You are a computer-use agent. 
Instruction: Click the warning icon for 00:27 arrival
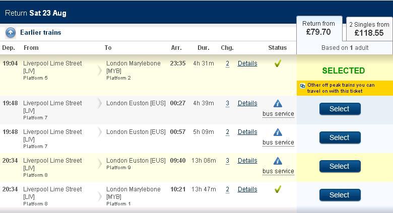tap(278, 104)
